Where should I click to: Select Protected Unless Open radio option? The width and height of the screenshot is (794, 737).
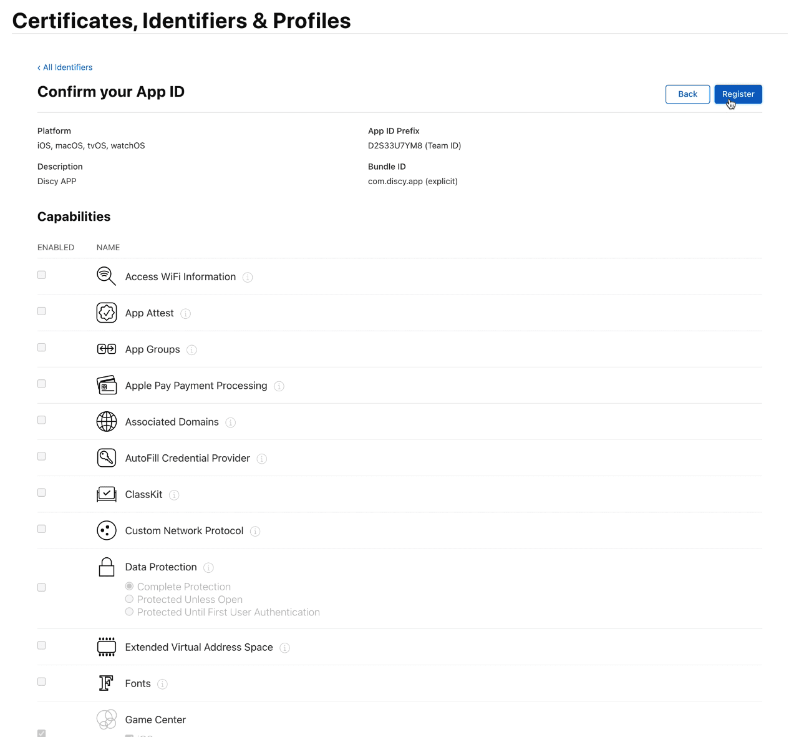point(130,599)
